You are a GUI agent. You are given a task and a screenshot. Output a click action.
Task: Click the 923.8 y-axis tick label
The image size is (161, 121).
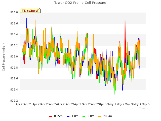(x=14, y=12)
